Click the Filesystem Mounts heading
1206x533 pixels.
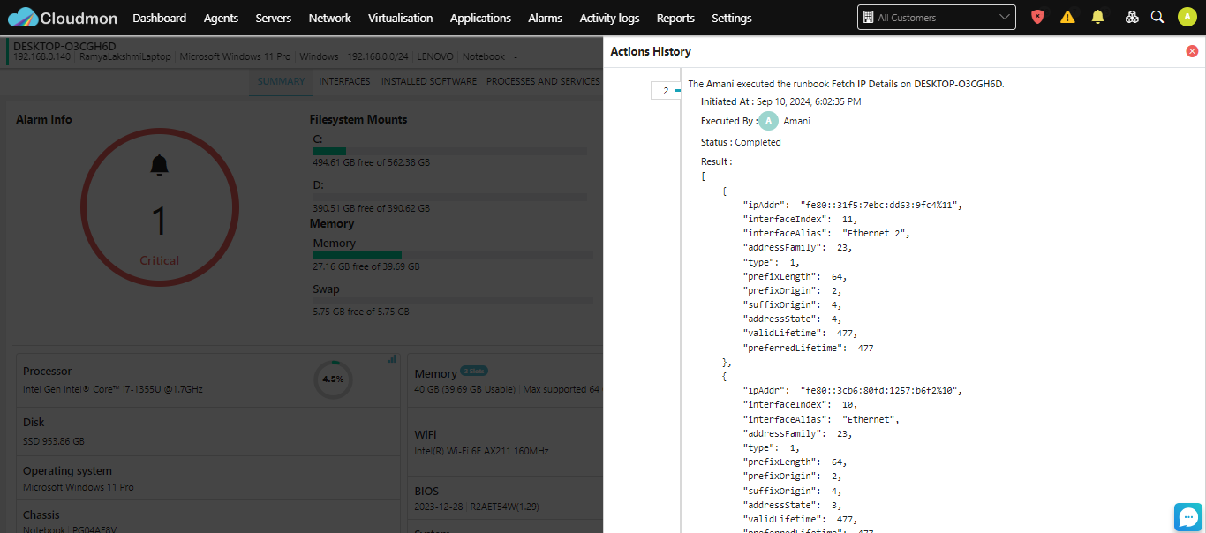pyautogui.click(x=358, y=119)
